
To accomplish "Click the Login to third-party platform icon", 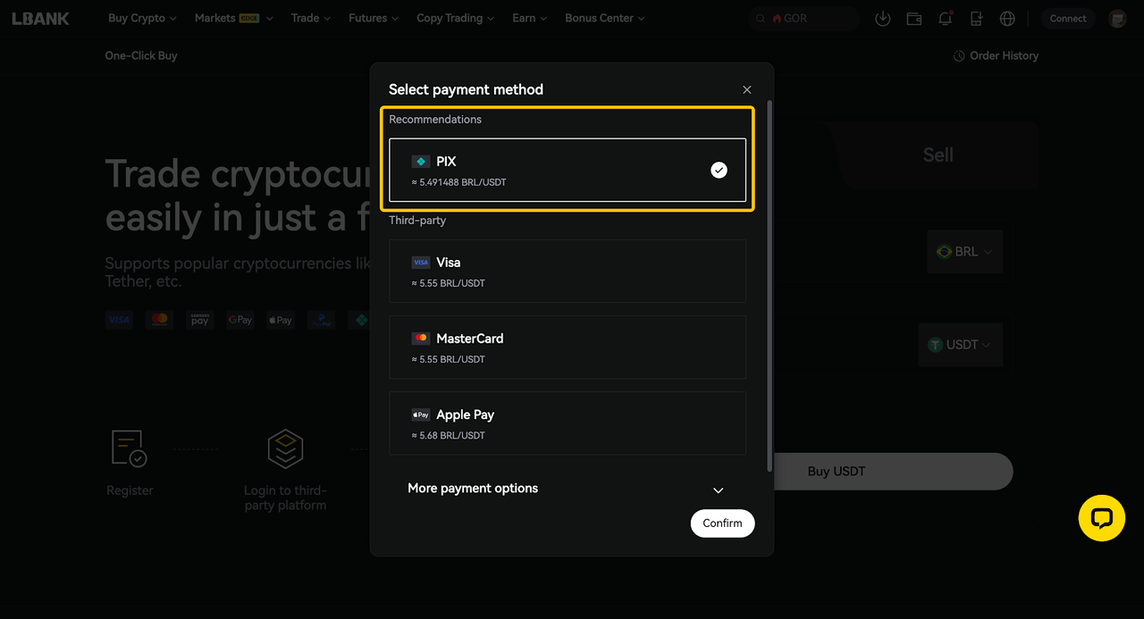I will click(x=285, y=448).
